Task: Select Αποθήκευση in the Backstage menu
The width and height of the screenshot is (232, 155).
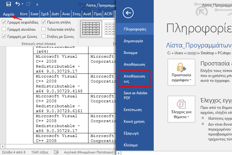Action: point(135,64)
